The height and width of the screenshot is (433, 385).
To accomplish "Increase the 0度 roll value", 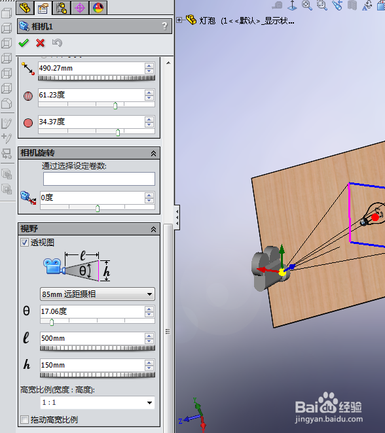I will 149,195.
